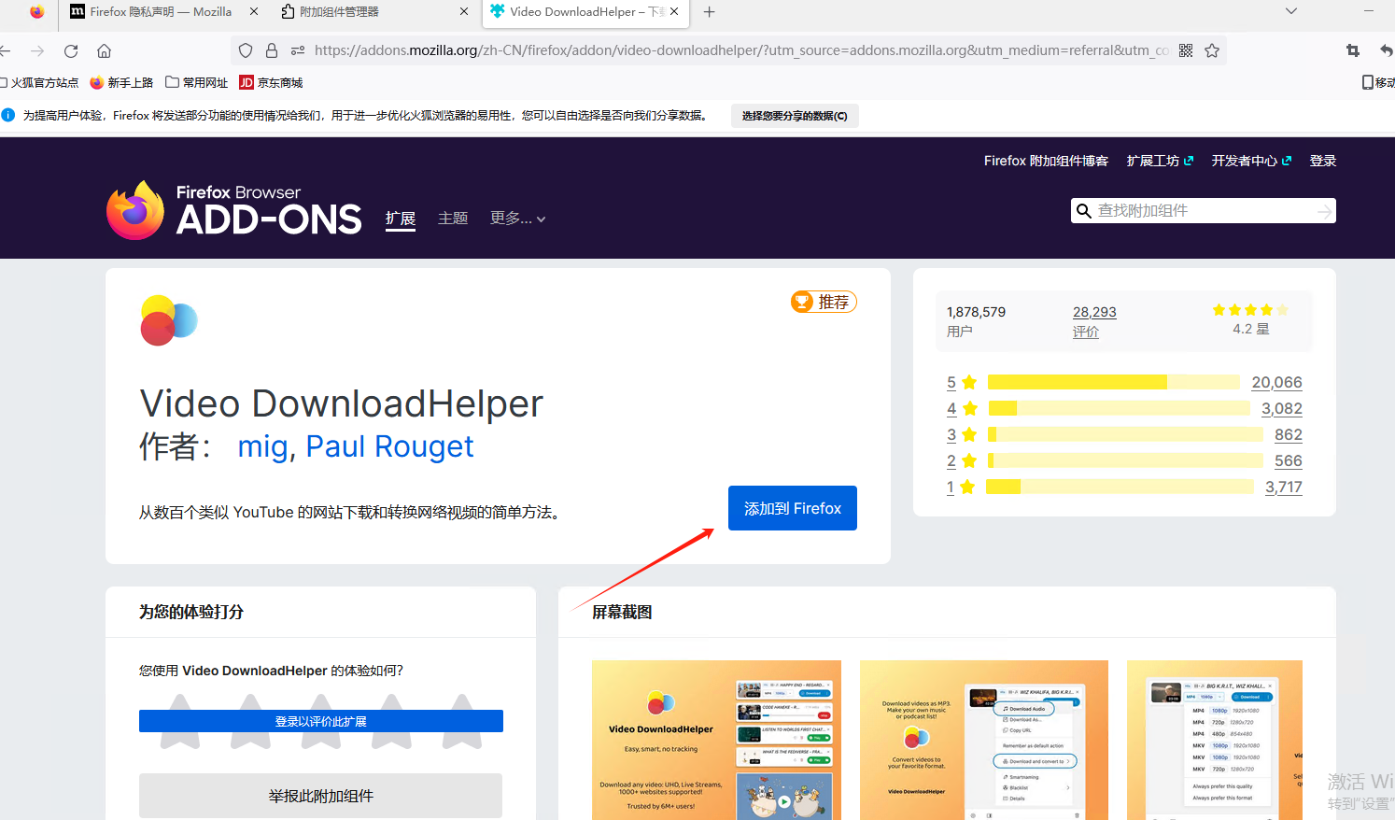Expand the More dropdown menu
This screenshot has width=1395, height=820.
518,219
